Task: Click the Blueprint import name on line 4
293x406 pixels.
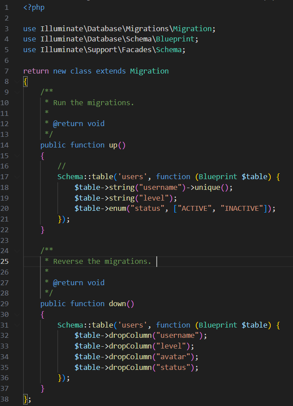Action: point(175,39)
